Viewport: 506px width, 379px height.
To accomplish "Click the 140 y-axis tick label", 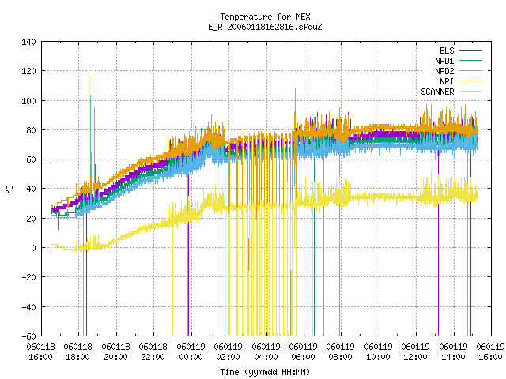I will tap(28, 42).
